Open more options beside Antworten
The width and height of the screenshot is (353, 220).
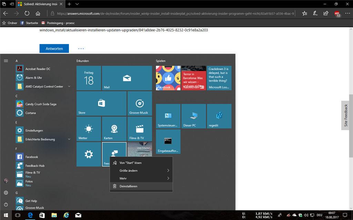pyautogui.click(x=81, y=48)
